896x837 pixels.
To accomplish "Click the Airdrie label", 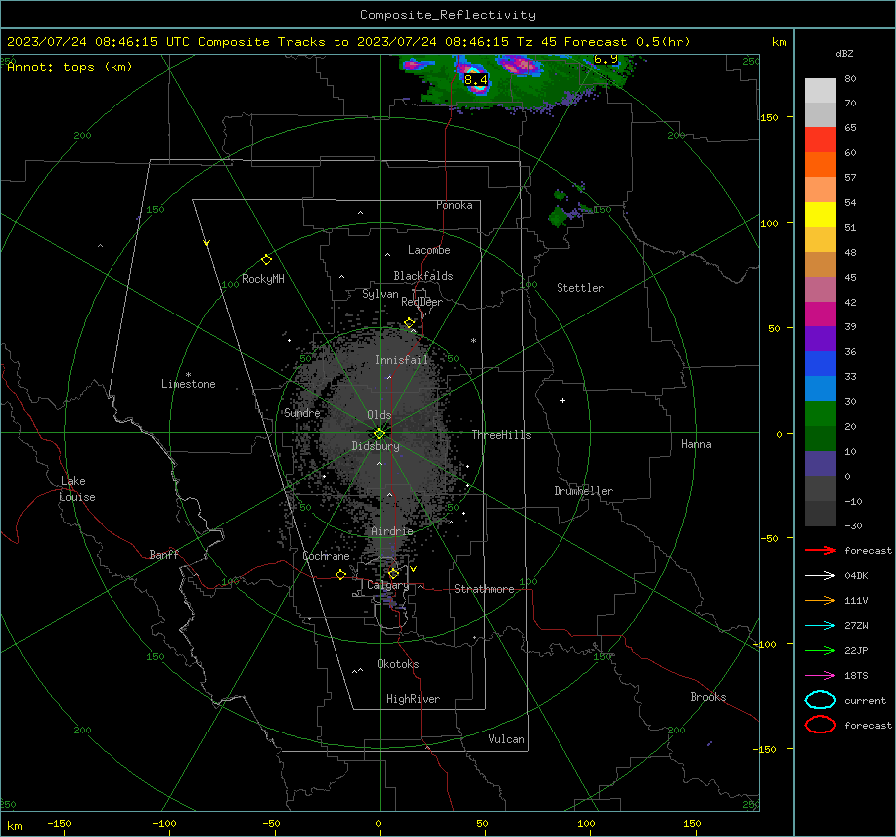I will pyautogui.click(x=392, y=531).
